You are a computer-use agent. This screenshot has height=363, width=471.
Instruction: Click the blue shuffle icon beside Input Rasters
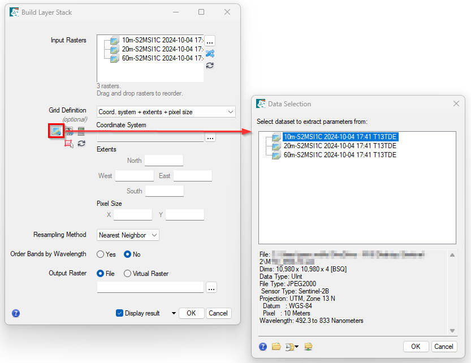point(210,53)
